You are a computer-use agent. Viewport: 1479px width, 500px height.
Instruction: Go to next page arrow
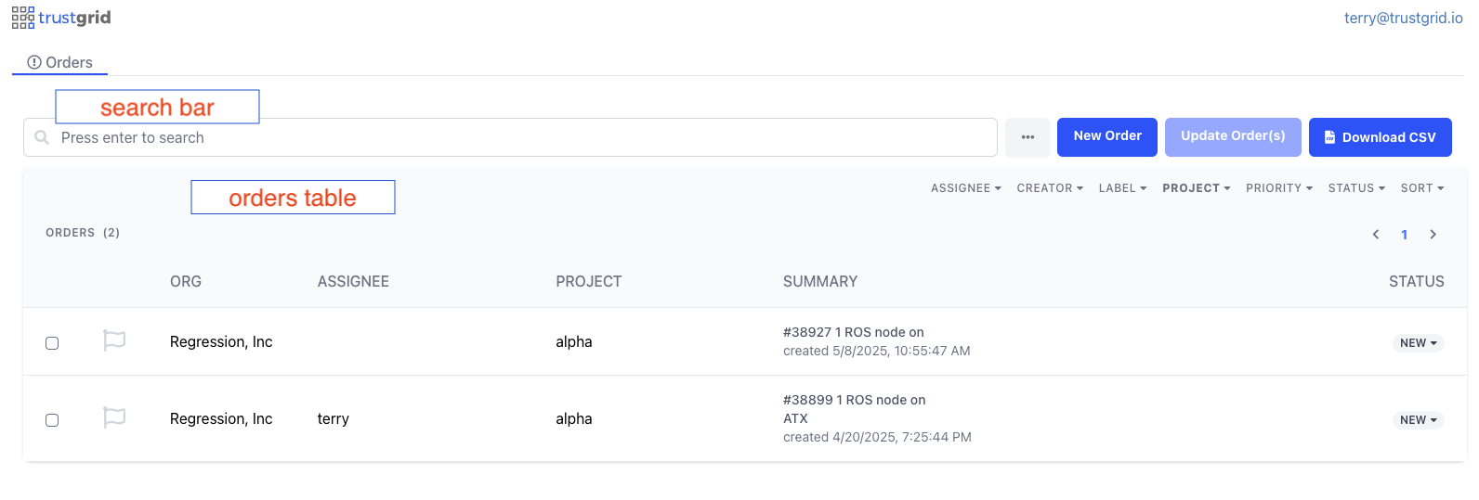pos(1433,235)
